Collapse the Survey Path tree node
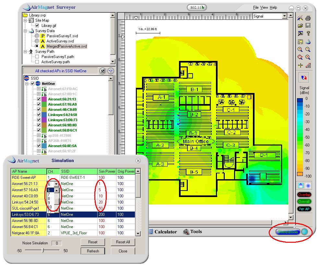The height and width of the screenshot is (268, 321). pyautogui.click(x=25, y=52)
